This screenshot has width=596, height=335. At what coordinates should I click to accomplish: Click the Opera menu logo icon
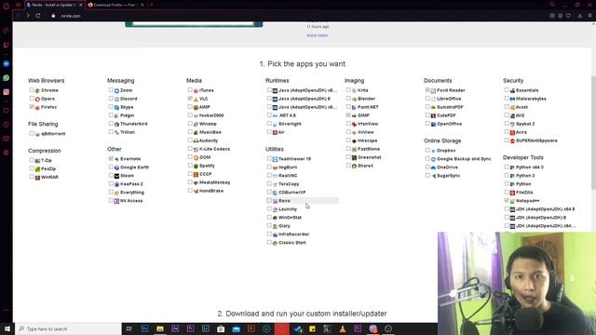7,6
